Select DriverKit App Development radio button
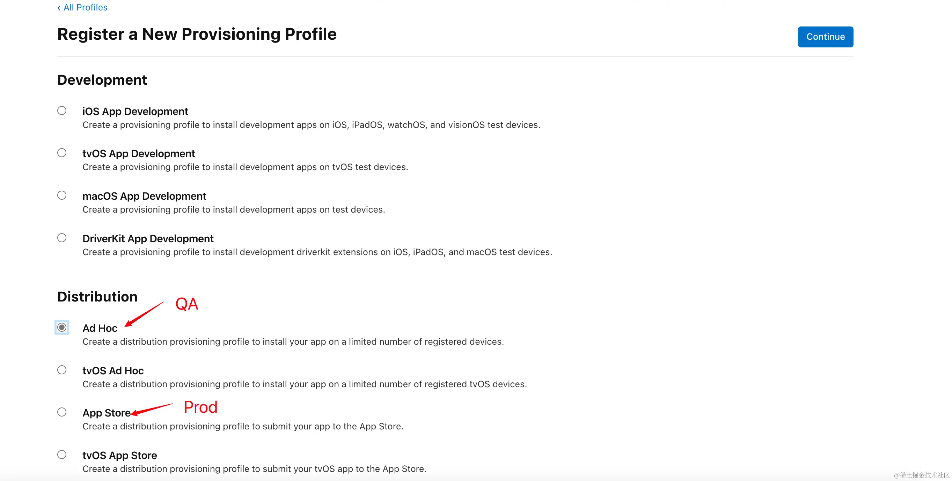 [x=62, y=238]
